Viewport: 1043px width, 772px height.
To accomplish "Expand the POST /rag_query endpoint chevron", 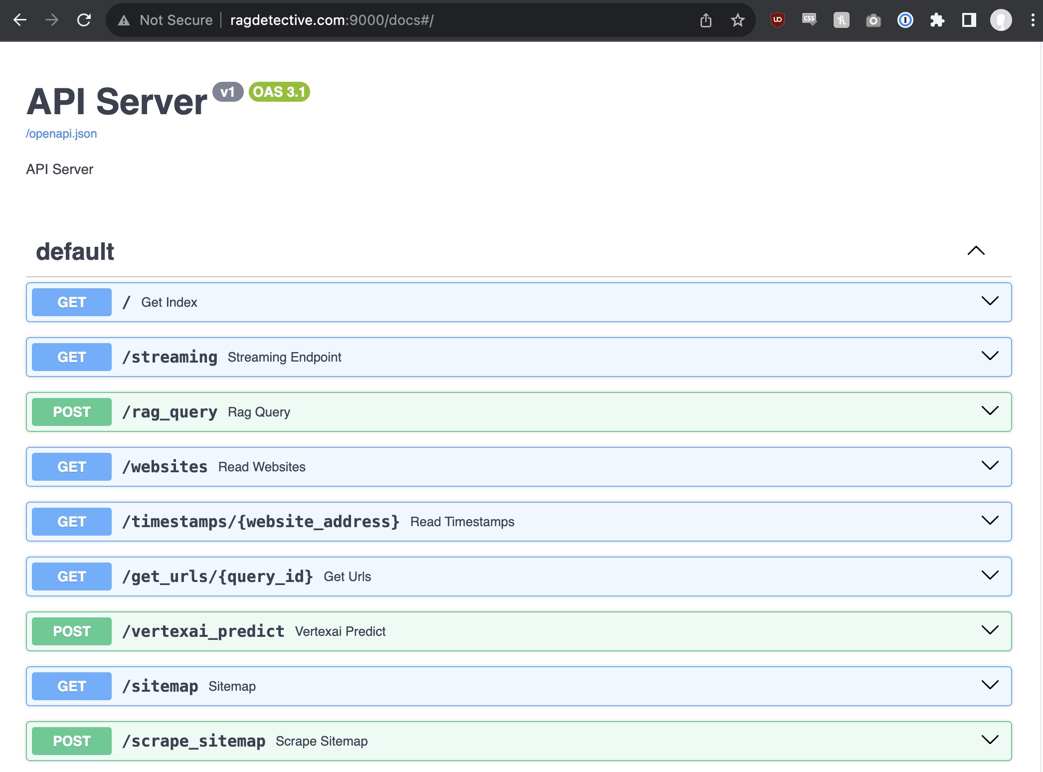I will 990,411.
